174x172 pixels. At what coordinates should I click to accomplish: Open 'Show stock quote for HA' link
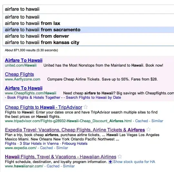pyautogui.click(x=134, y=162)
